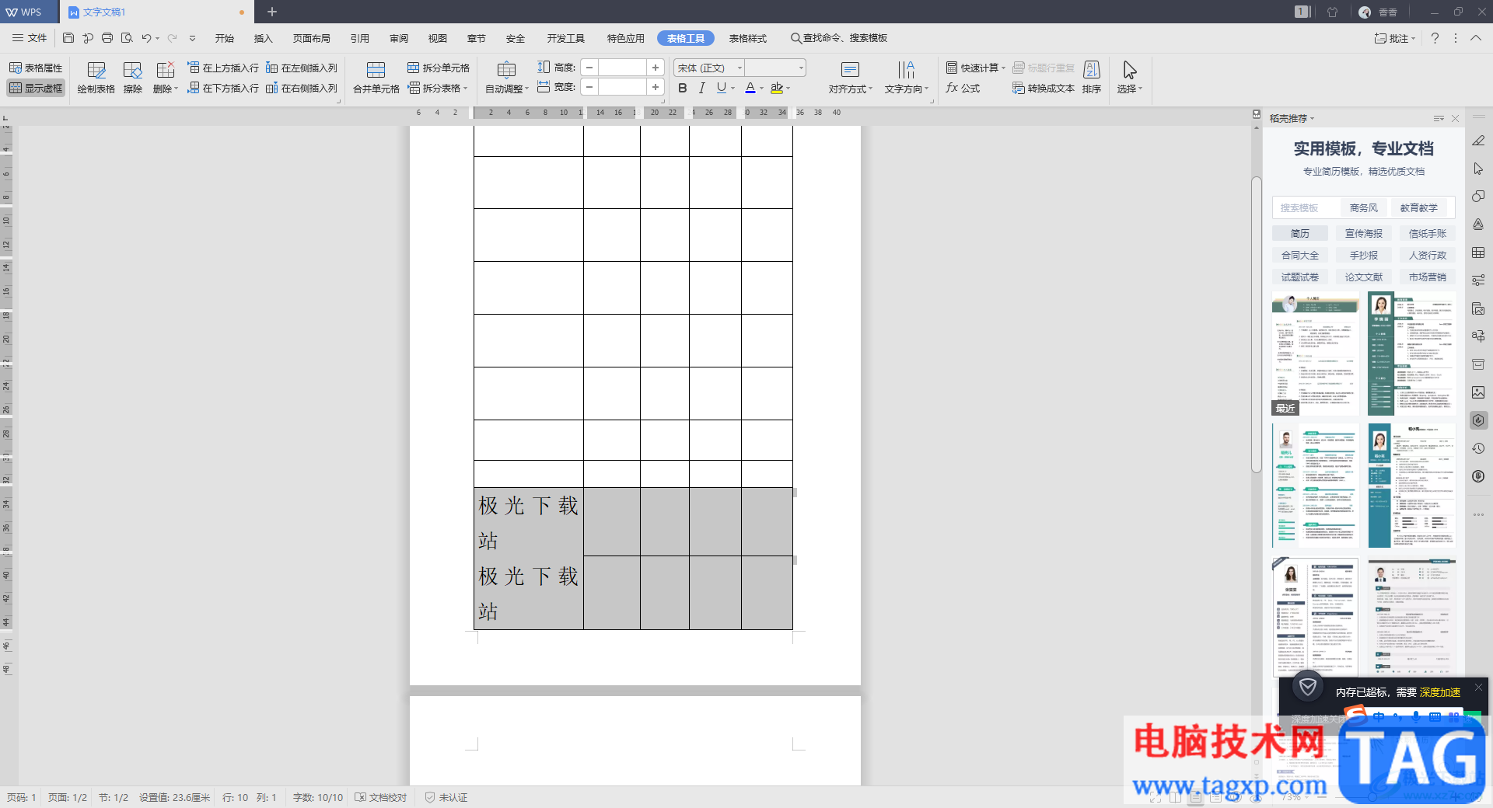Click the 搜索模板 search template field
Image resolution: width=1493 pixels, height=808 pixels.
[1306, 208]
